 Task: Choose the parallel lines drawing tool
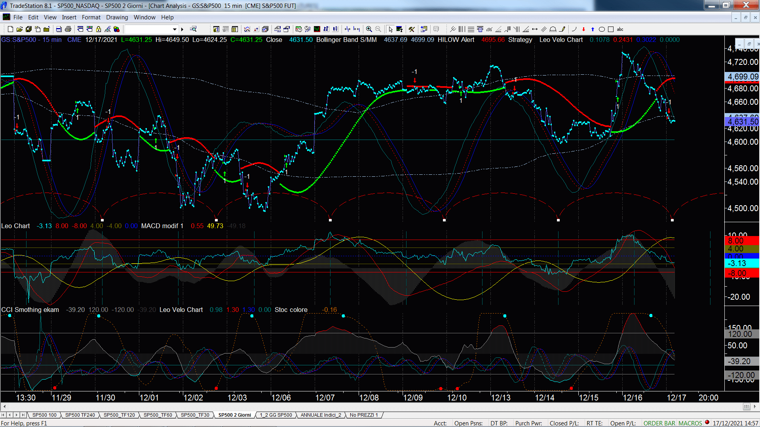(x=544, y=29)
